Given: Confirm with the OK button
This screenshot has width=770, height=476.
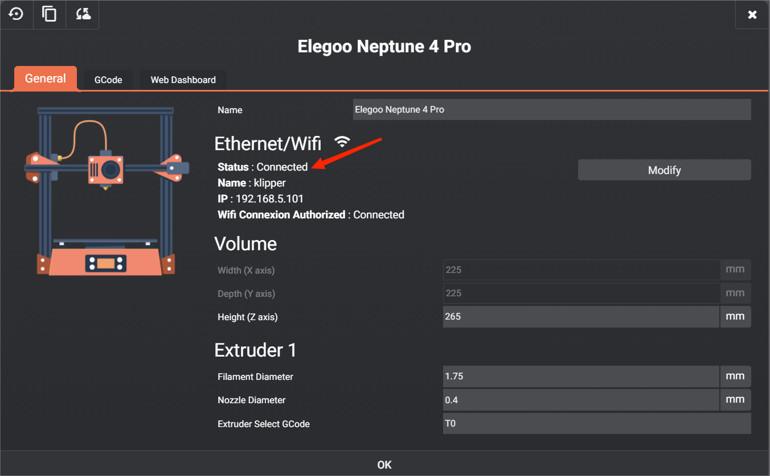Looking at the screenshot, I should click(384, 465).
